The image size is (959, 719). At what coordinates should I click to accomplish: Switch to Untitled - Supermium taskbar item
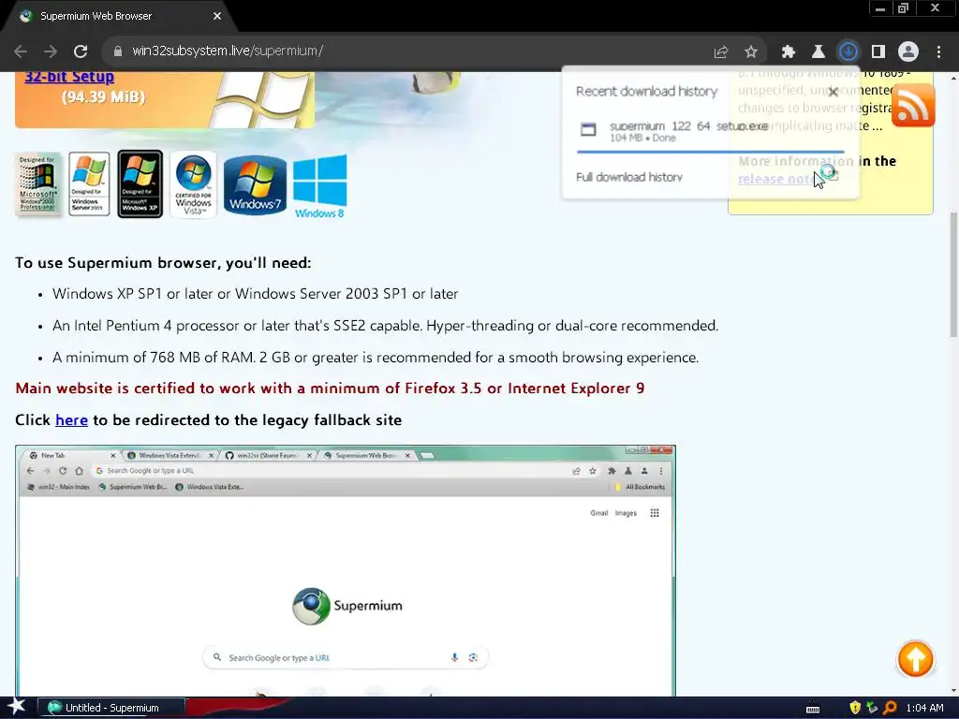click(x=112, y=708)
